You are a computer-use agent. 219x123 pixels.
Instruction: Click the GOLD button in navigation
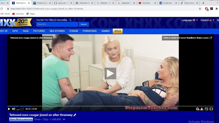pos(118,31)
